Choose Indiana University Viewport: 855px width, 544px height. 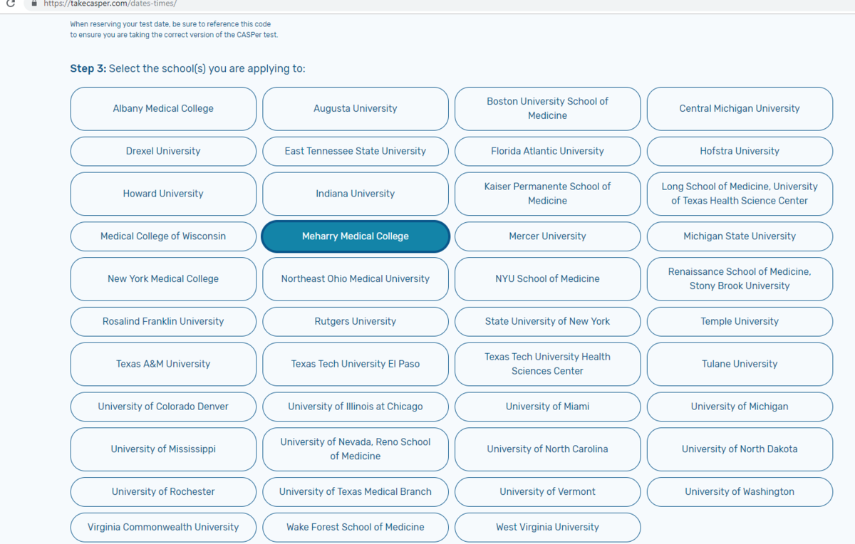(x=356, y=194)
